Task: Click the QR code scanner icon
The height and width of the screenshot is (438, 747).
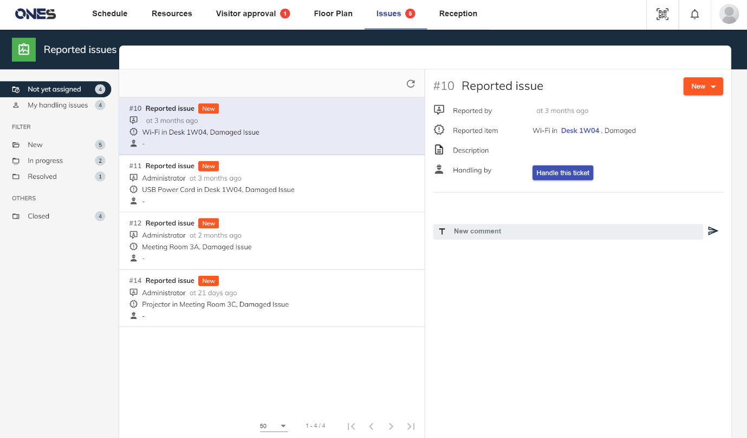Action: [x=662, y=15]
